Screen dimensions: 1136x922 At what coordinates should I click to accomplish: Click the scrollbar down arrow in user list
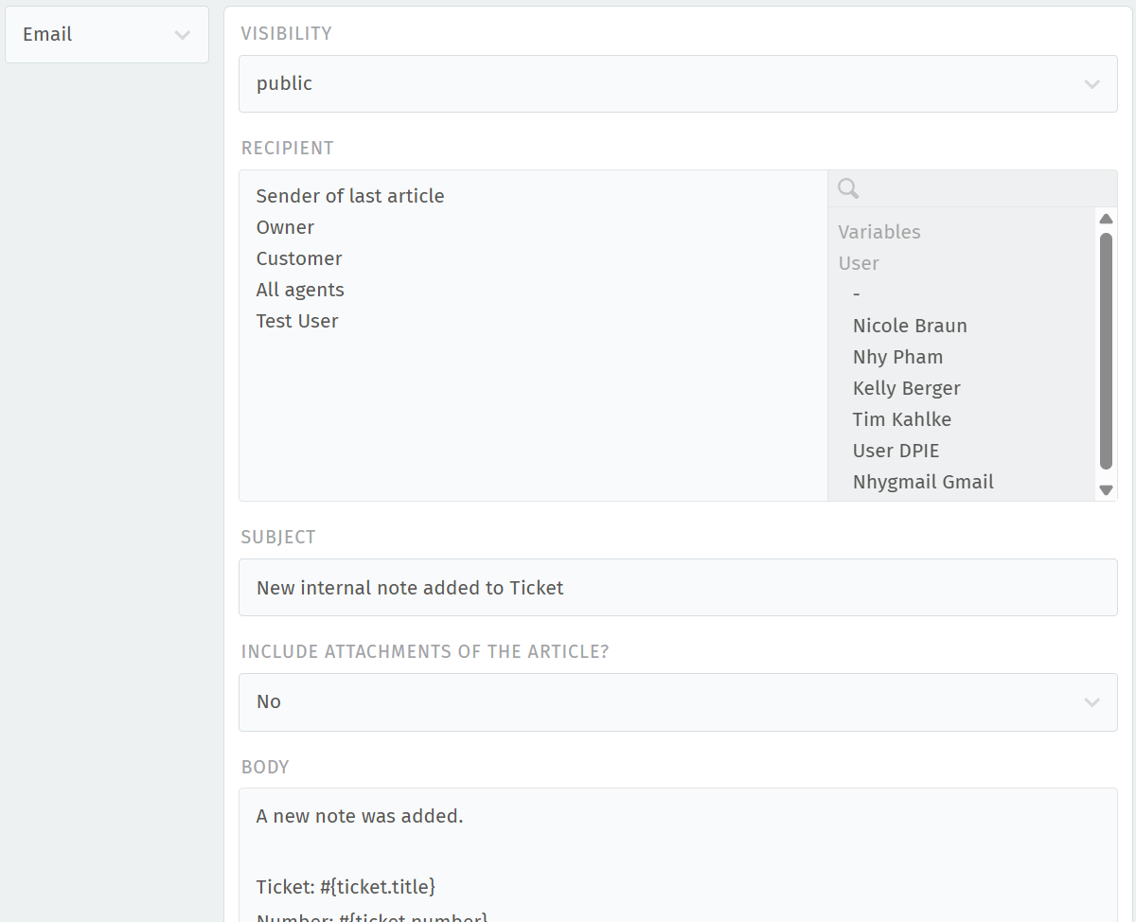point(1106,490)
